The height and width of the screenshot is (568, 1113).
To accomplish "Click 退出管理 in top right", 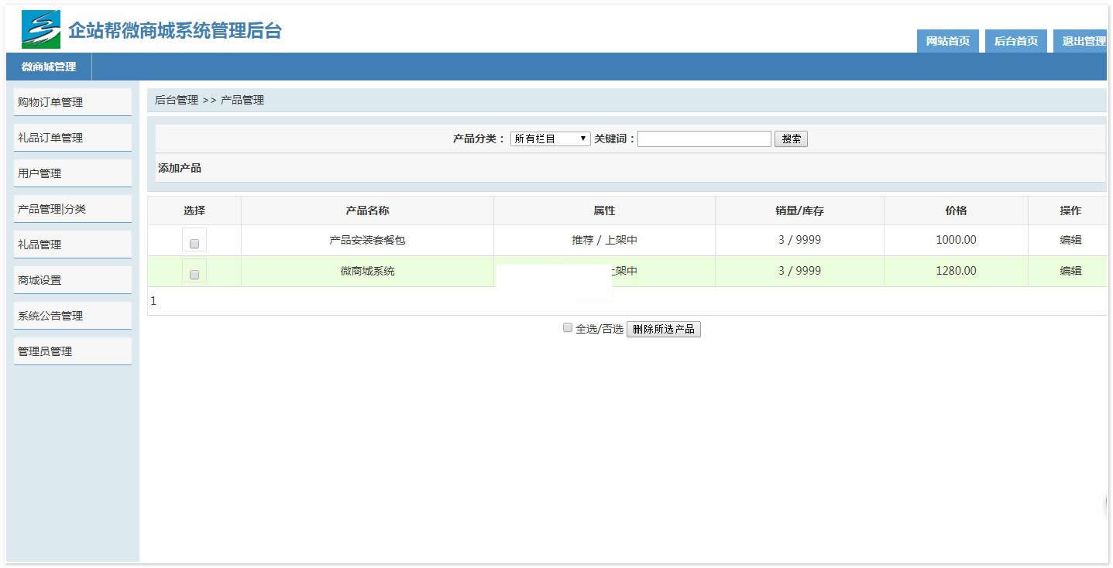I will point(1083,41).
